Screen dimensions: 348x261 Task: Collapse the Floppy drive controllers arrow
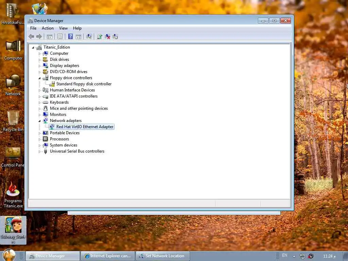tap(39, 78)
